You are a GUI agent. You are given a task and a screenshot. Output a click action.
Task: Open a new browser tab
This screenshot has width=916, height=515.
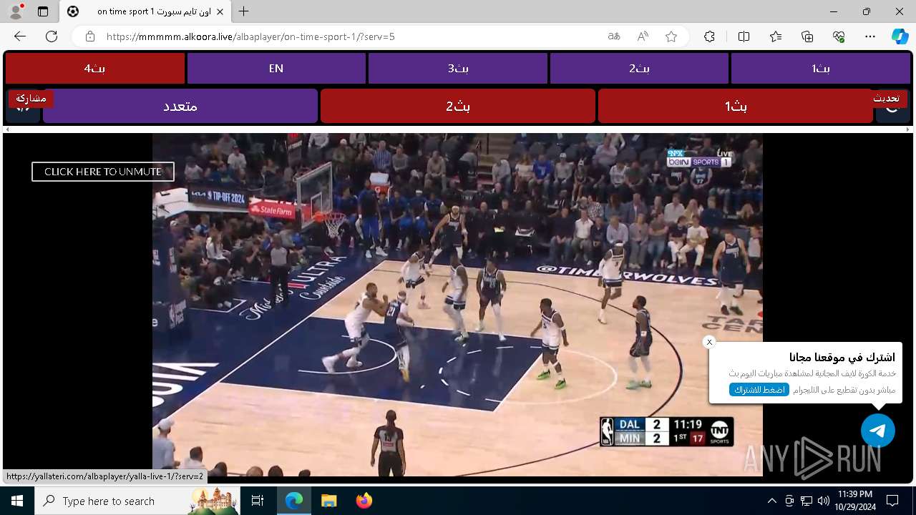[x=244, y=11]
